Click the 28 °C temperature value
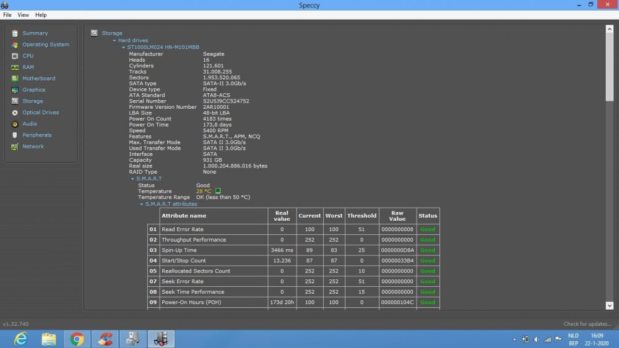Image resolution: width=619 pixels, height=348 pixels. [204, 191]
